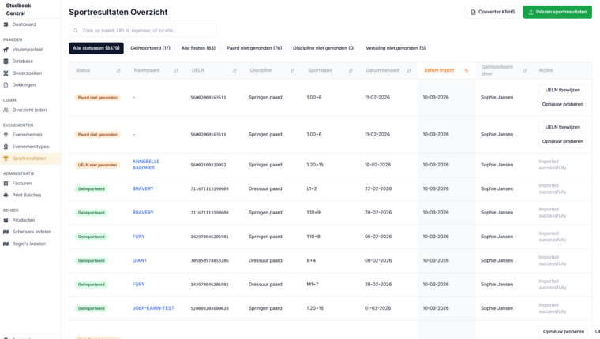This screenshot has height=339, width=600.
Task: Sort by Naampaard column arrows
Action: coord(176,71)
